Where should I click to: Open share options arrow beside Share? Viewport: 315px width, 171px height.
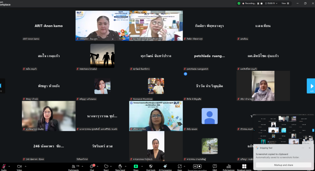(x=142, y=166)
